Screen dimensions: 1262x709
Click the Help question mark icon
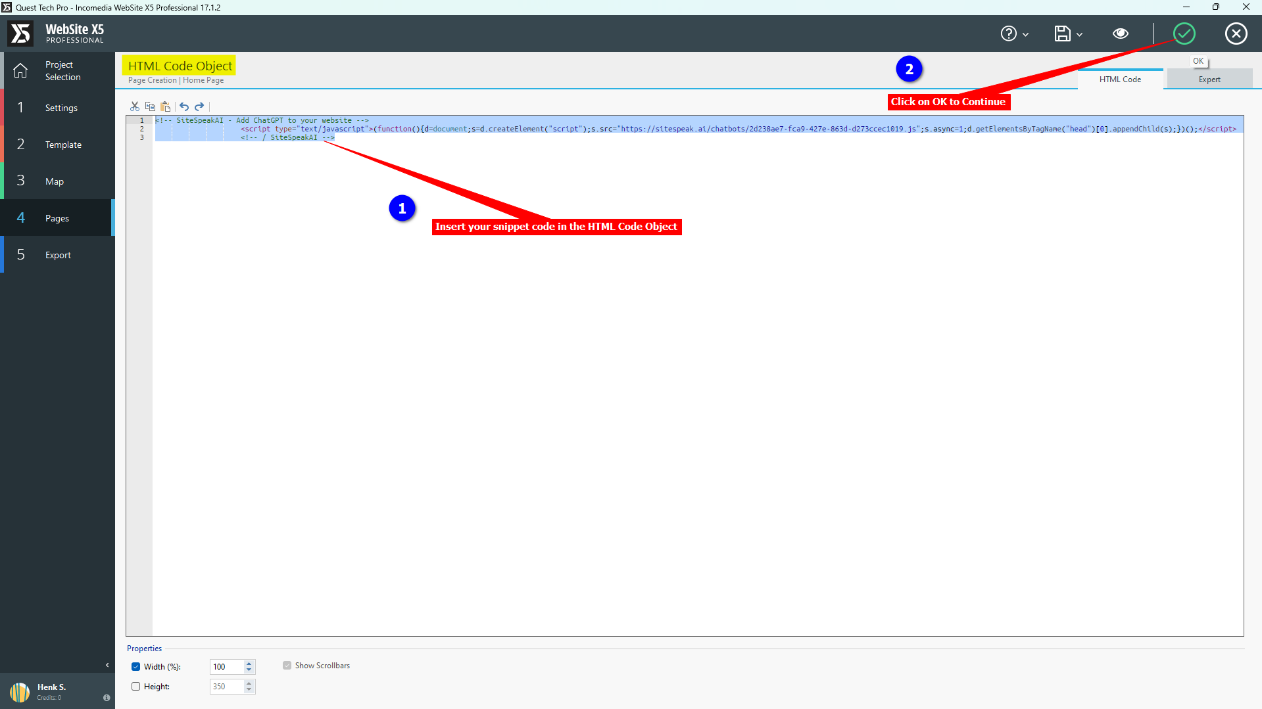1008,34
